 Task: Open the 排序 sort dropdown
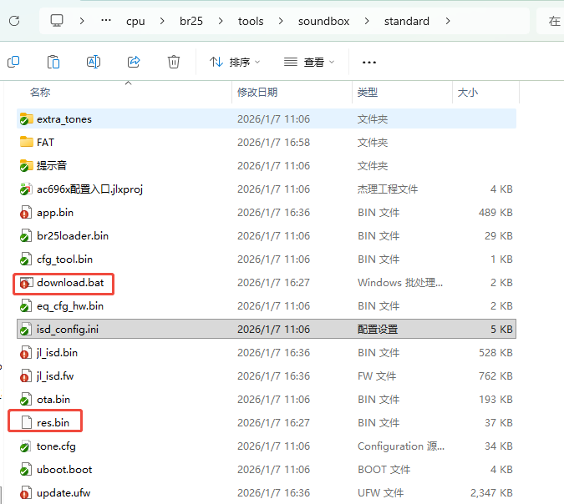(235, 62)
